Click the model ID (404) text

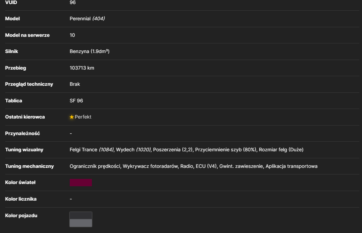coord(99,19)
